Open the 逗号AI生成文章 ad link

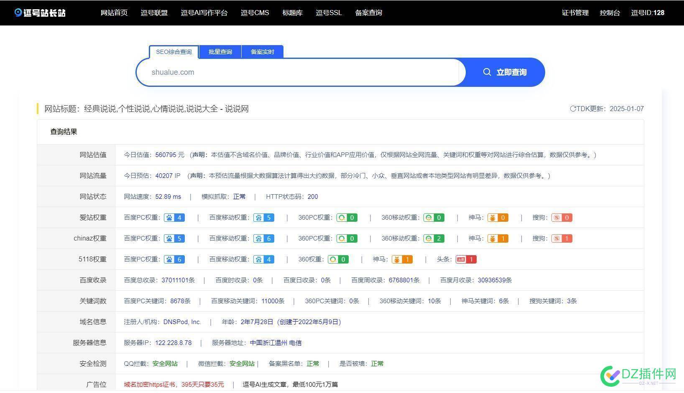[290, 385]
